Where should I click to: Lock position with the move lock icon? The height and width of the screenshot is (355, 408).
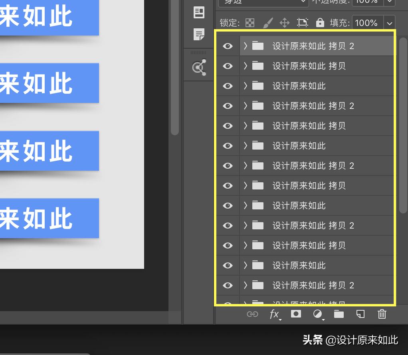coord(285,23)
